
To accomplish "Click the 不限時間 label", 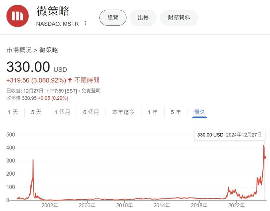I will tap(87, 80).
